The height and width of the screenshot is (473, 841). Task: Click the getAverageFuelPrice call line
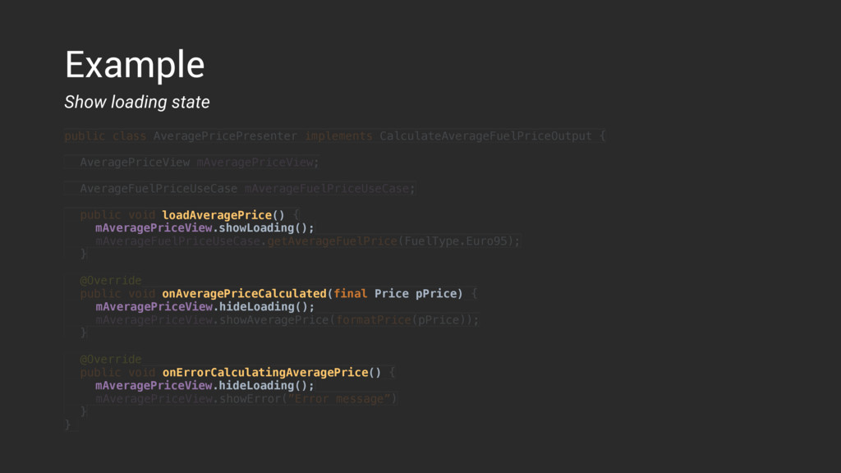coord(308,241)
